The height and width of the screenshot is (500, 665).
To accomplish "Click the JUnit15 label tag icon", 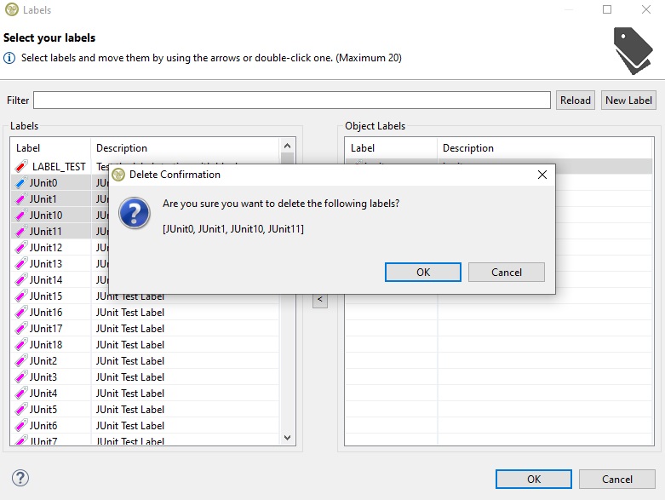I will point(21,296).
